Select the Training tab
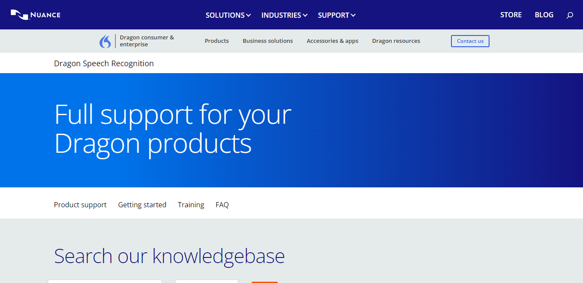Viewport: 583px width, 283px height. [191, 205]
